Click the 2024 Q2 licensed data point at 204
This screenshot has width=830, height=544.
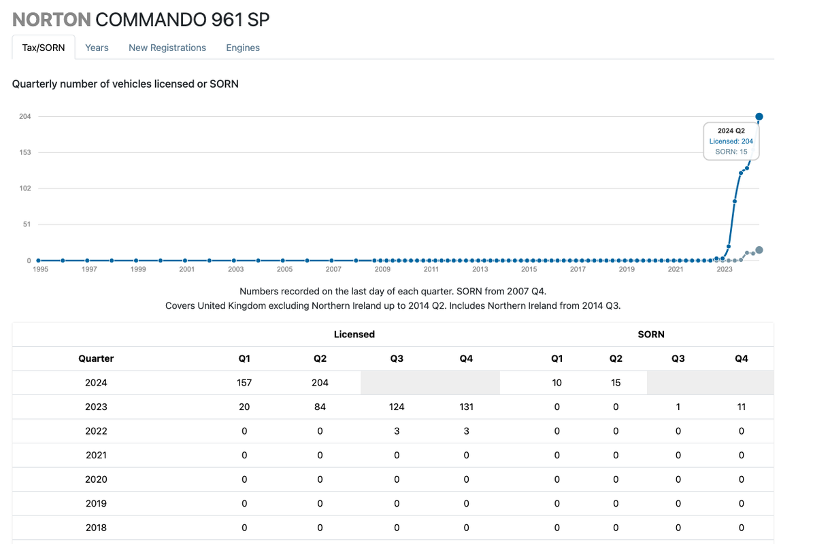(x=759, y=117)
